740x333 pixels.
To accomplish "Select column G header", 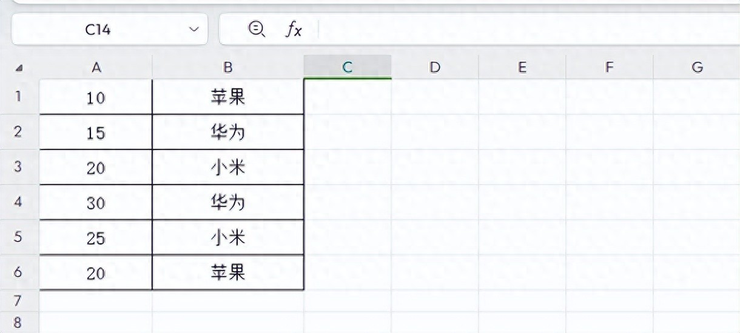I will (x=697, y=68).
